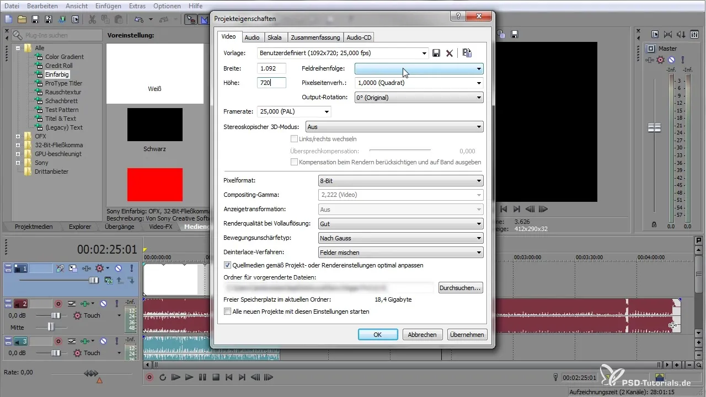
Task: Click track 2 invert phase icon
Action: coord(72,303)
